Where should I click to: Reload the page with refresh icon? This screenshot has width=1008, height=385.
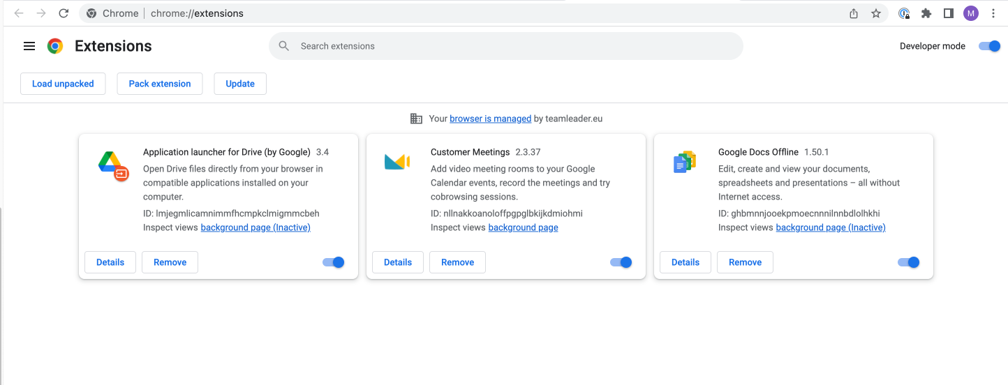coord(64,13)
